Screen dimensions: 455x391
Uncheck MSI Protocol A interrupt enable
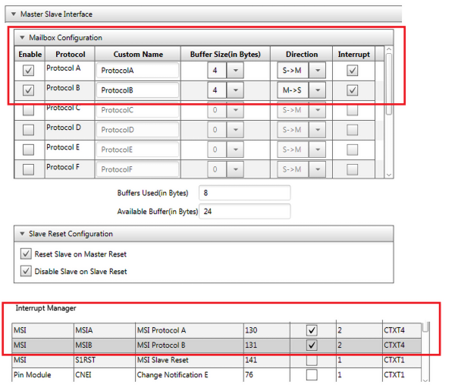(x=311, y=331)
